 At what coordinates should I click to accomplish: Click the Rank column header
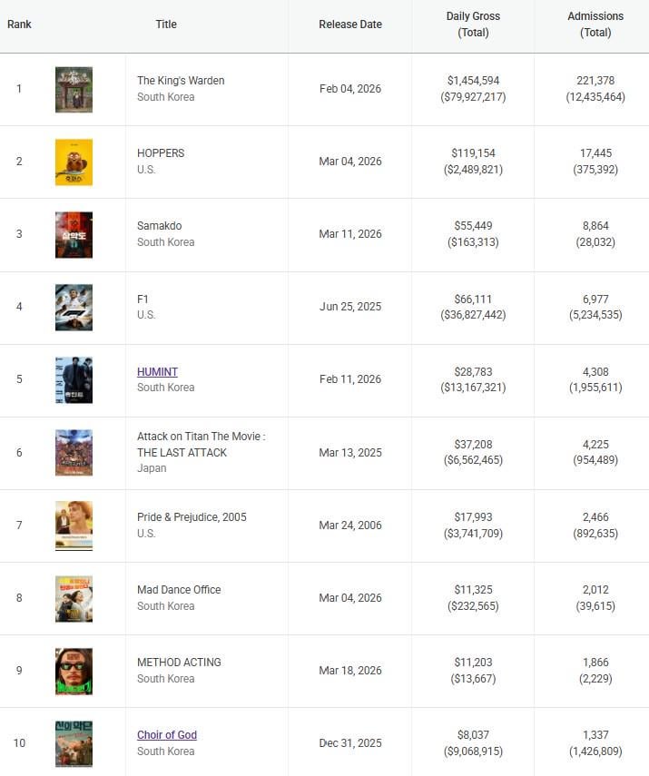[19, 25]
